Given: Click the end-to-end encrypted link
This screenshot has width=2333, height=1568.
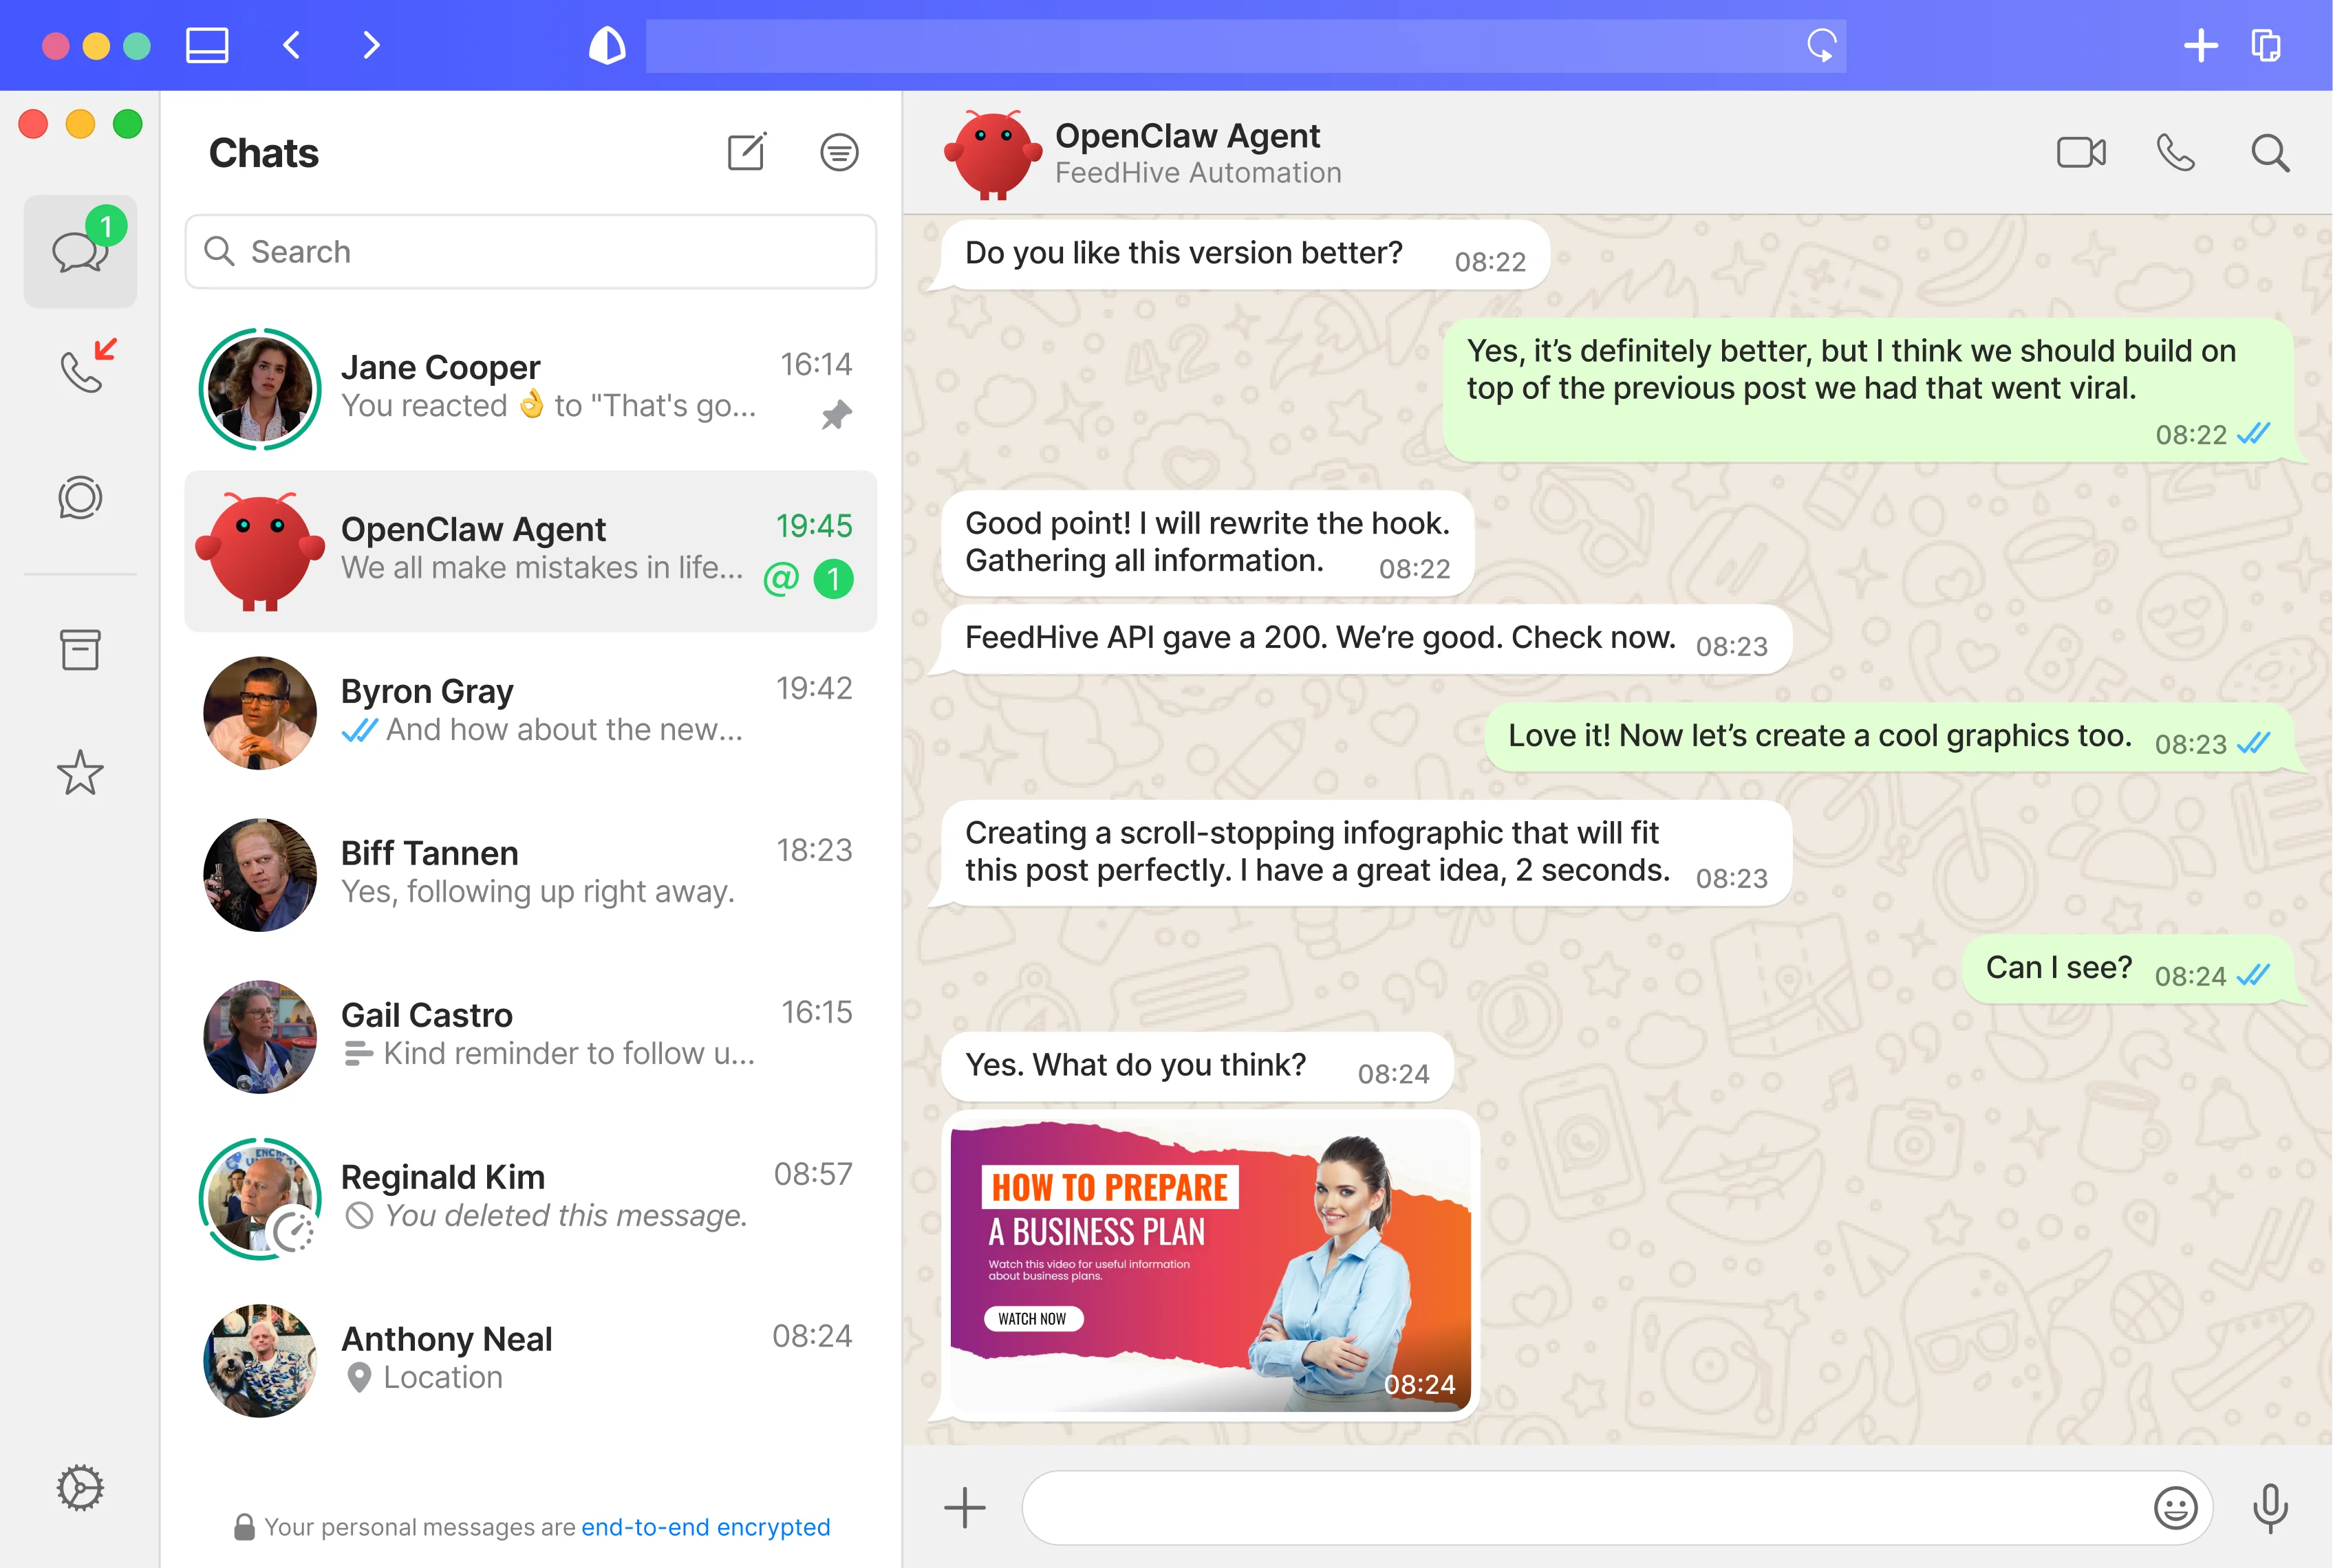Looking at the screenshot, I should tap(705, 1527).
